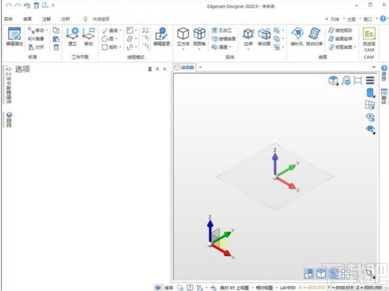Click the 快速搜索 quick search field
Screen dimensions: 389x291
coord(101,19)
